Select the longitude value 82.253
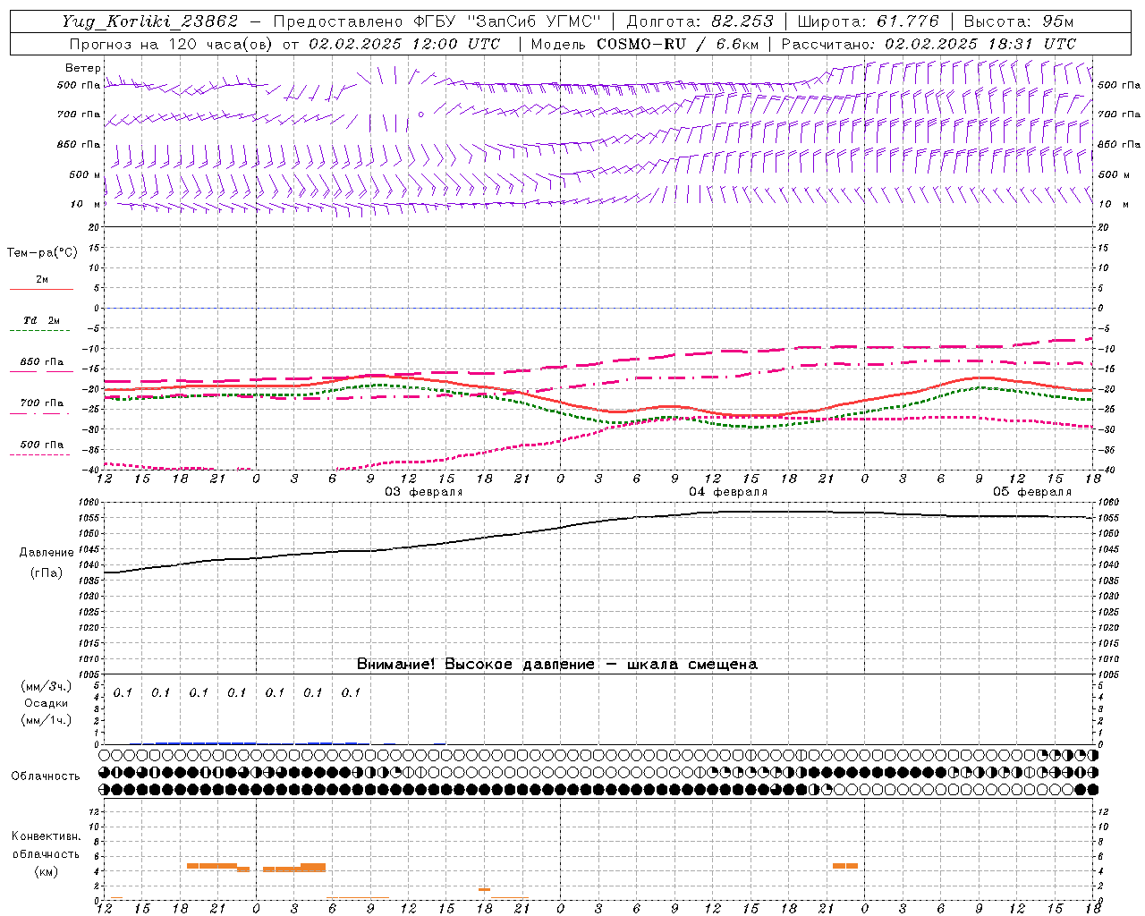The width and height of the screenshot is (1145, 916). (x=742, y=21)
